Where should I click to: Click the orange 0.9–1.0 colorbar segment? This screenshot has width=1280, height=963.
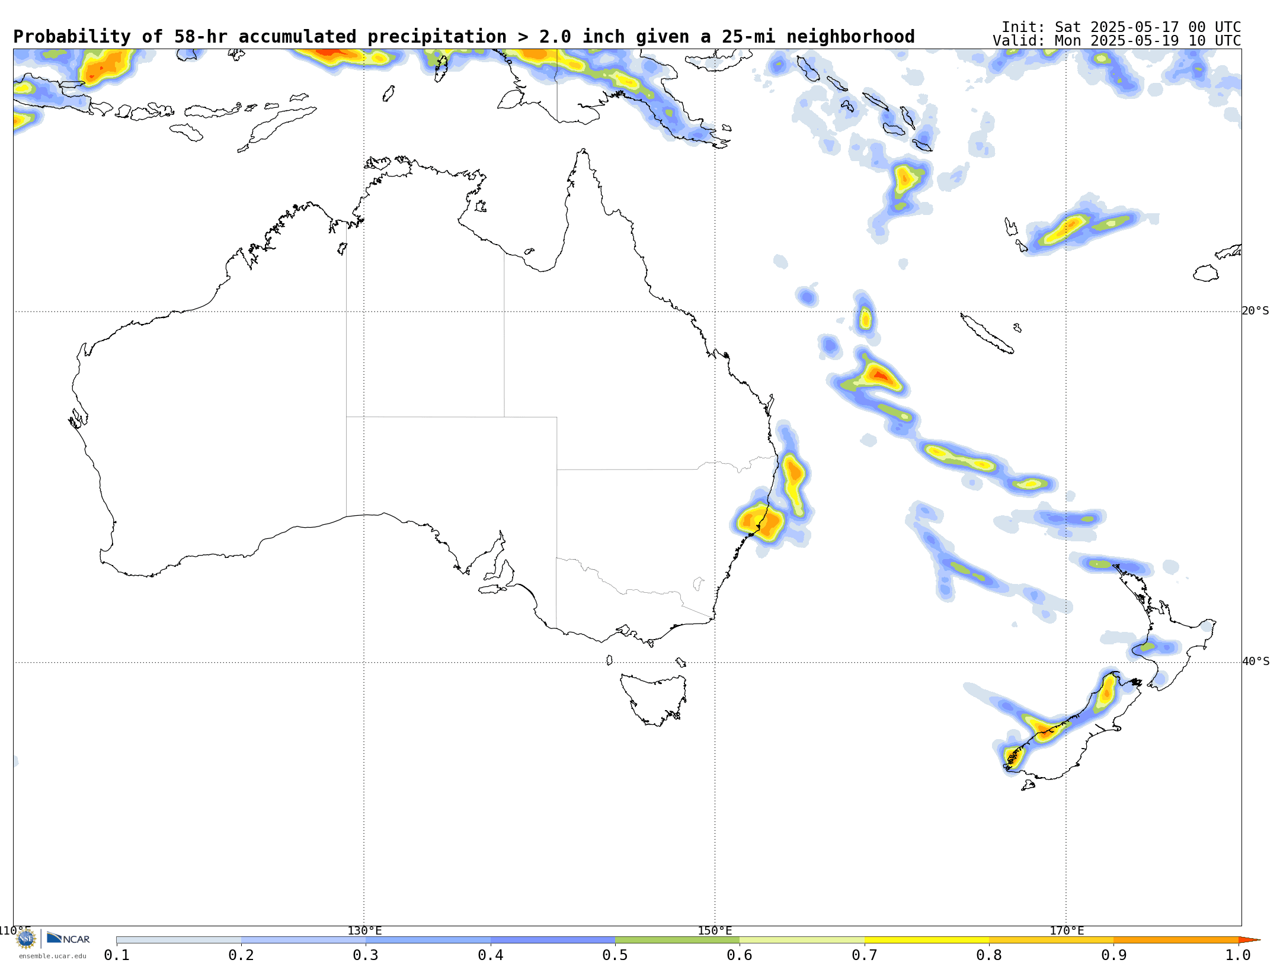[1176, 940]
